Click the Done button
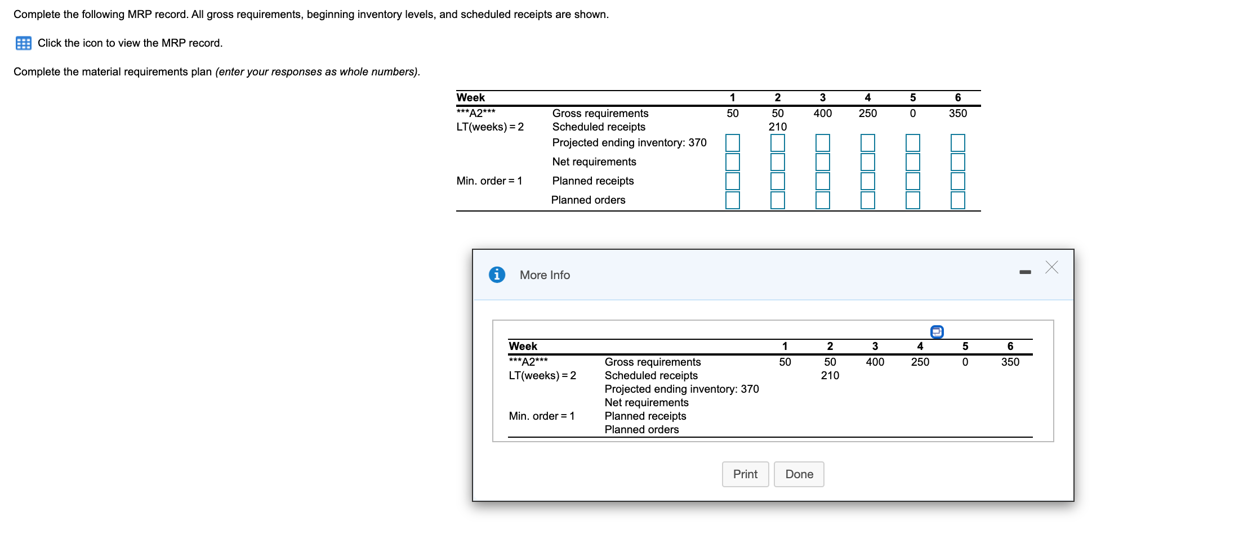1239x539 pixels. point(799,474)
